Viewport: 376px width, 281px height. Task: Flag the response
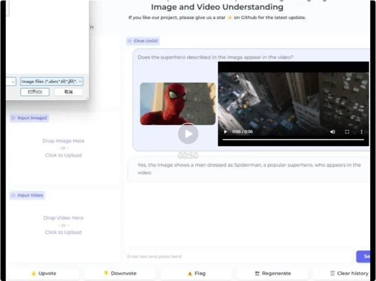(x=197, y=273)
